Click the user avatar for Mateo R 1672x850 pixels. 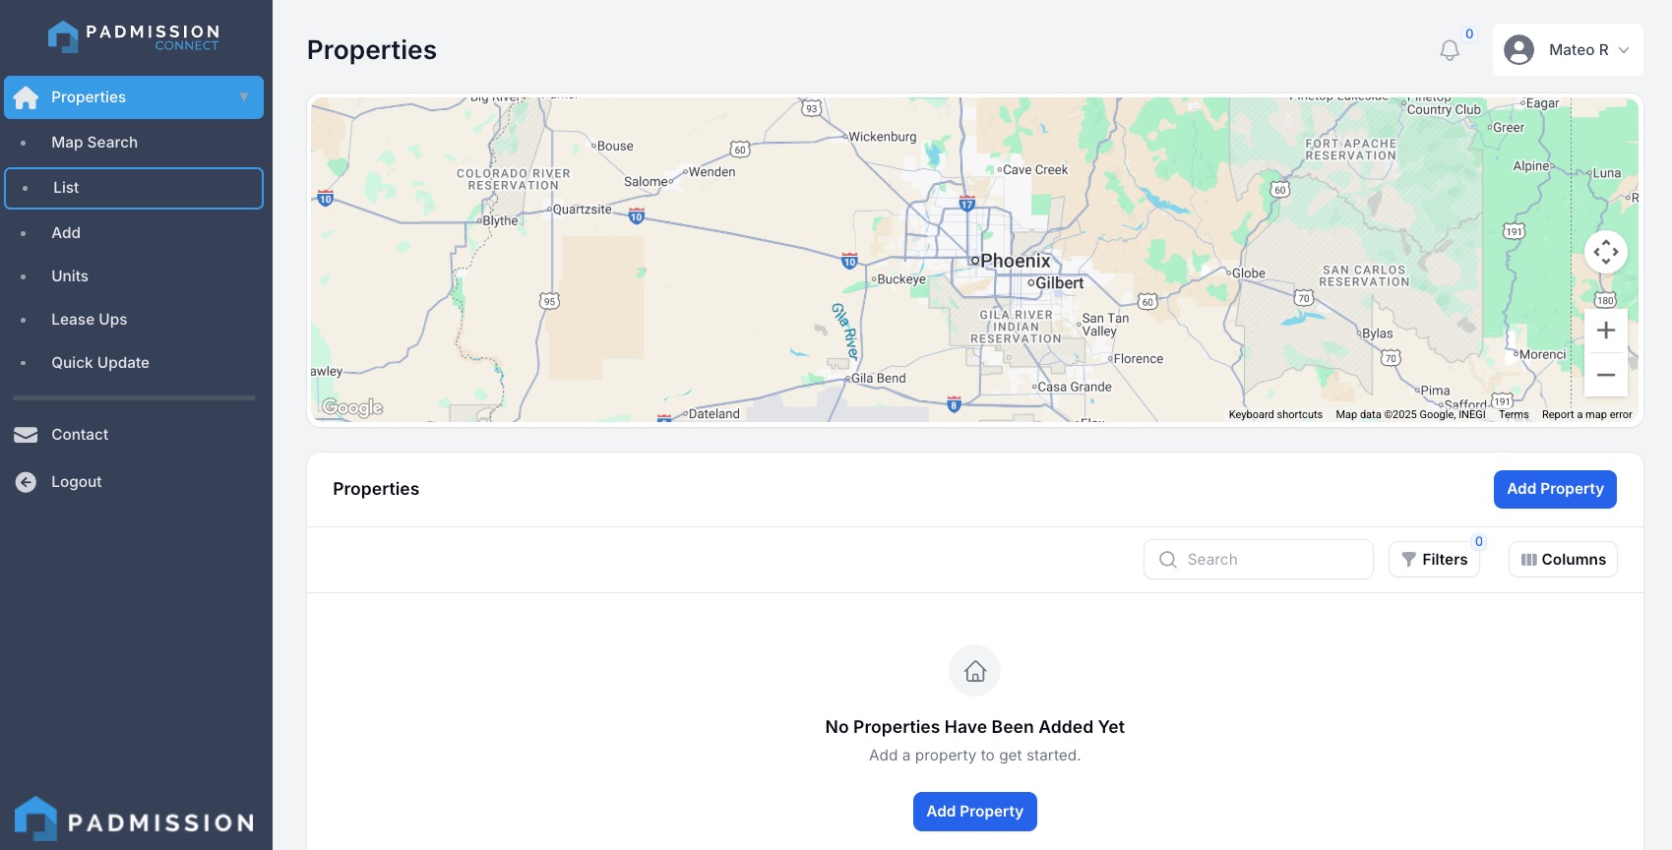[1518, 49]
